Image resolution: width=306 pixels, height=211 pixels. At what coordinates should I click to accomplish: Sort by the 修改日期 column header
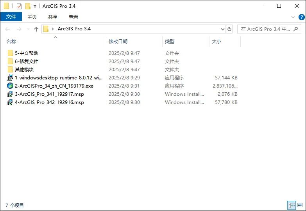tap(118, 41)
